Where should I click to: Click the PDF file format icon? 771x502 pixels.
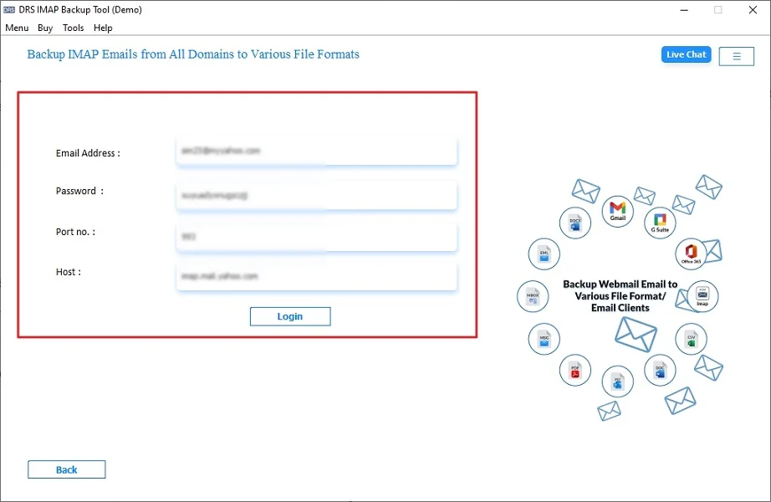[x=575, y=370]
